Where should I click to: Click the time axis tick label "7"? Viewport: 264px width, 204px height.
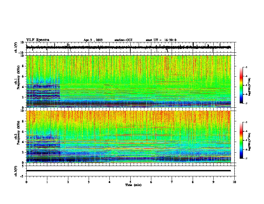(x=172, y=182)
